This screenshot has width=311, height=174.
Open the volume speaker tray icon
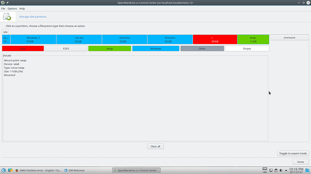pos(281,170)
